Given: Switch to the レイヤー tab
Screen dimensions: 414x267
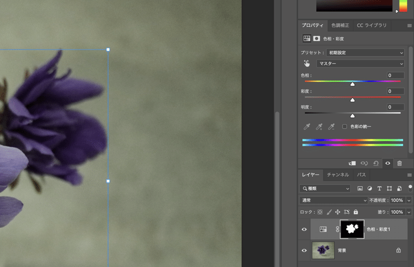Looking at the screenshot, I should tap(310, 175).
